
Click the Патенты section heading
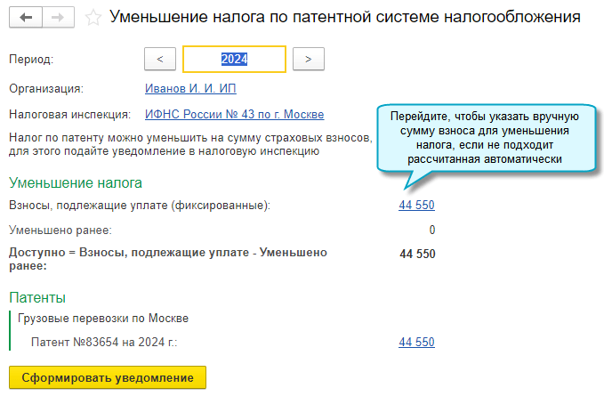point(37,297)
